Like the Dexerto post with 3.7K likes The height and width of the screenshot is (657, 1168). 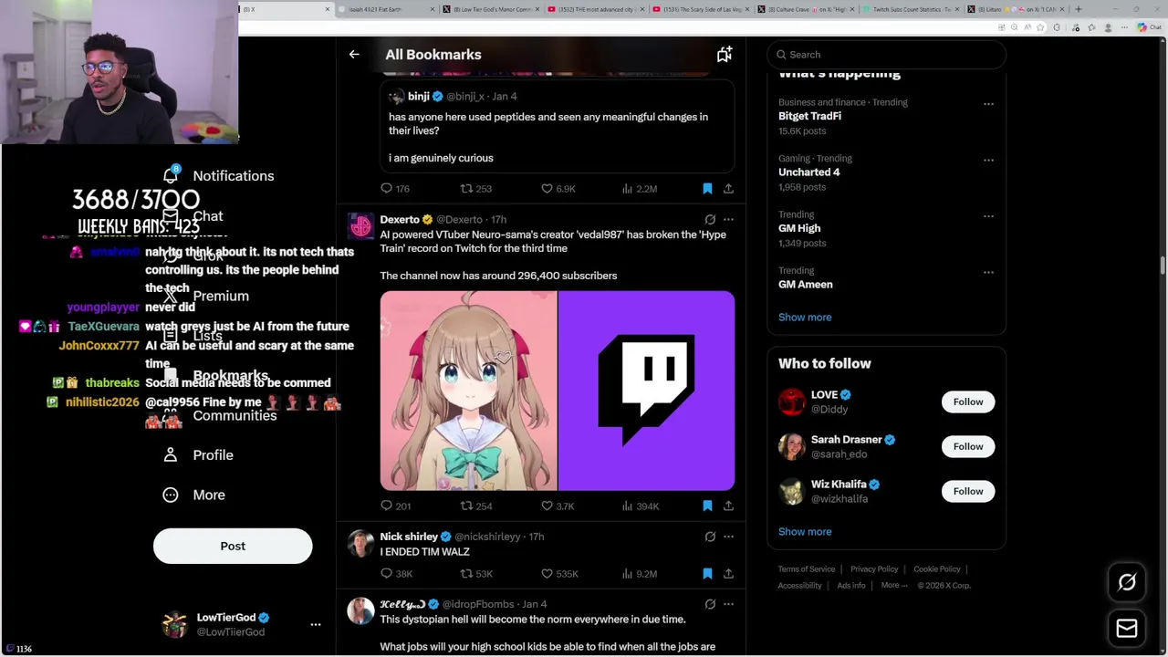coord(558,506)
